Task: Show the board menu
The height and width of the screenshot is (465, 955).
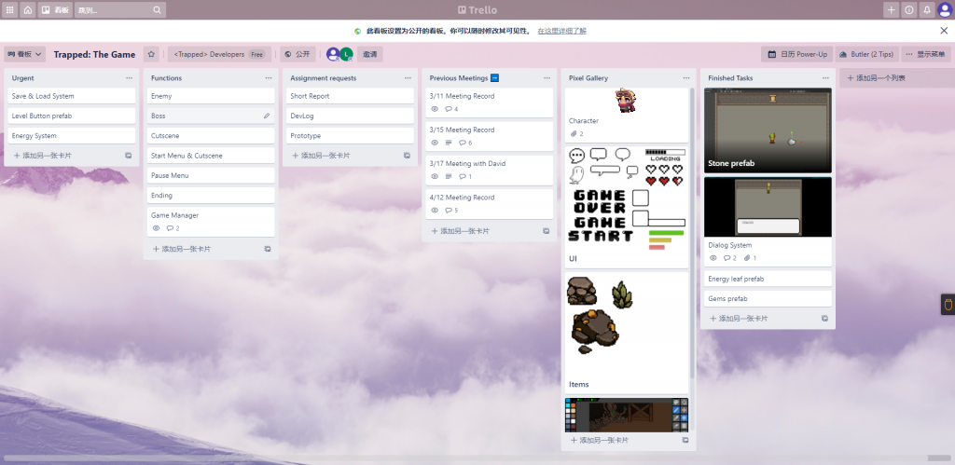Action: (926, 54)
